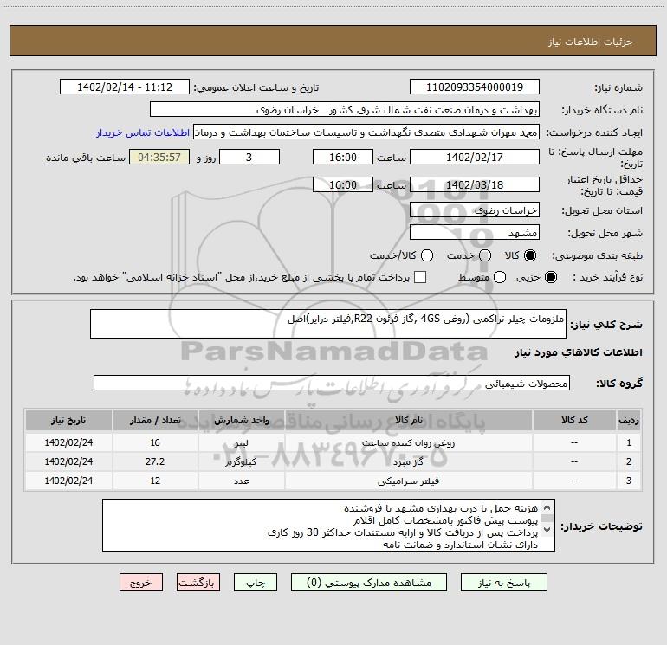The height and width of the screenshot is (645, 667).
Task: Click the تعداد / مقدار column header
Action: [155, 421]
